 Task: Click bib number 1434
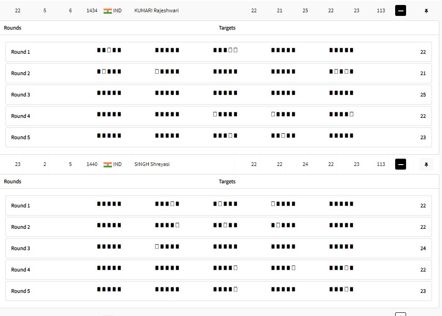[x=92, y=10]
